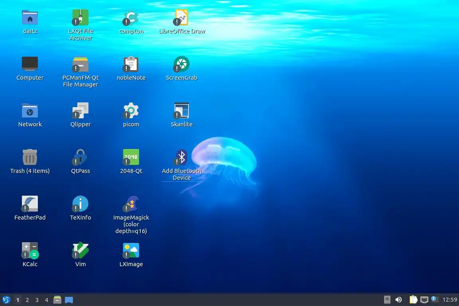Open the Network folder icon

click(x=30, y=111)
